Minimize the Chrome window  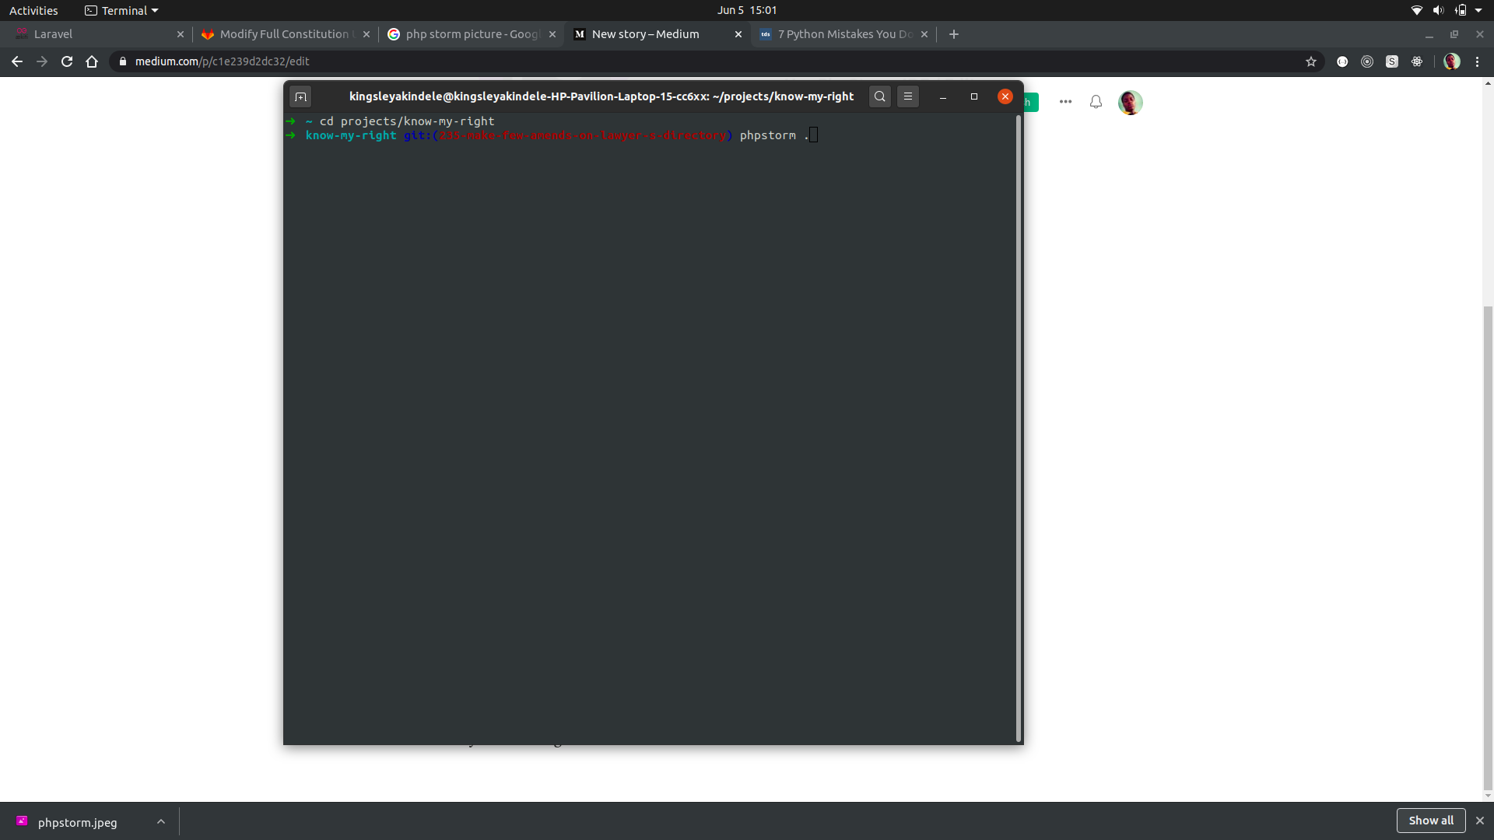pyautogui.click(x=1429, y=34)
